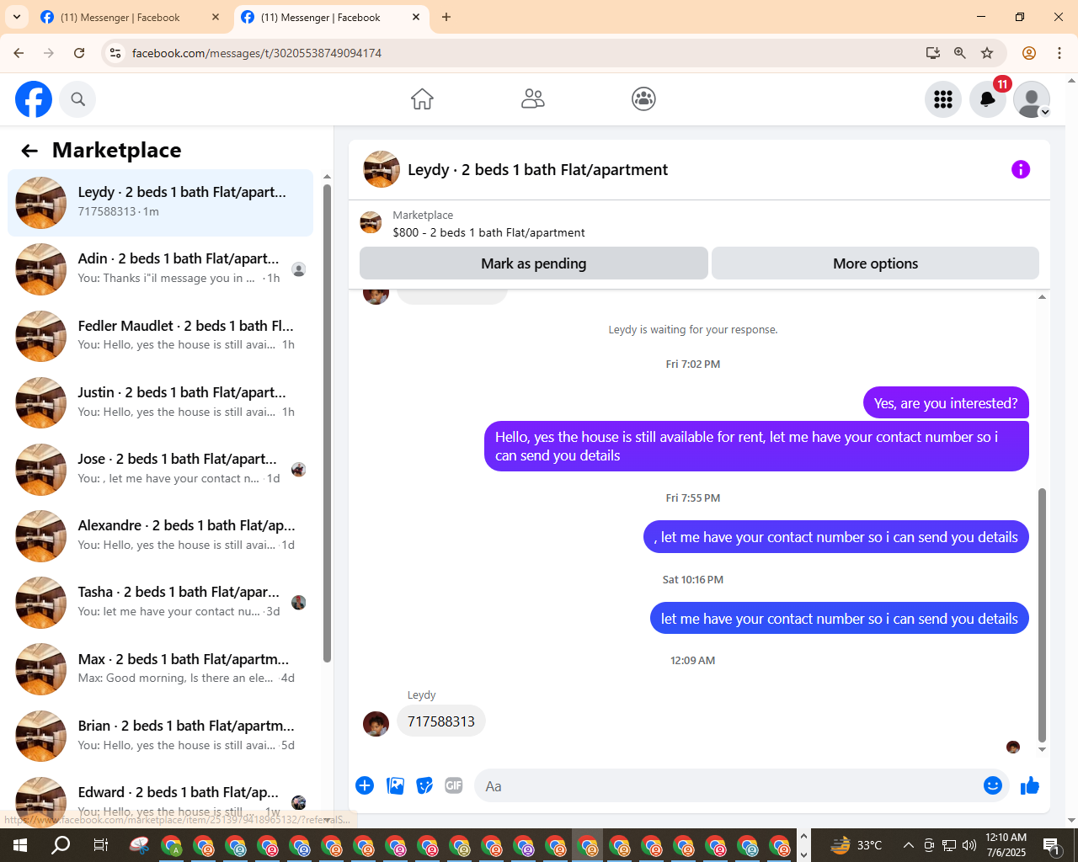Close the active second Messenger tab
Image resolution: width=1078 pixels, height=862 pixels.
tap(416, 17)
